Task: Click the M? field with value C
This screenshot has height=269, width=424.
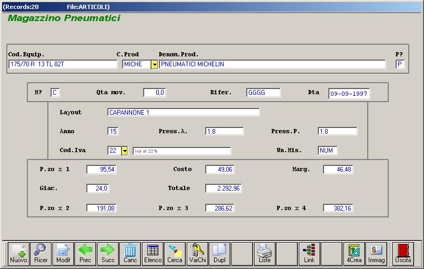Action: (x=55, y=93)
